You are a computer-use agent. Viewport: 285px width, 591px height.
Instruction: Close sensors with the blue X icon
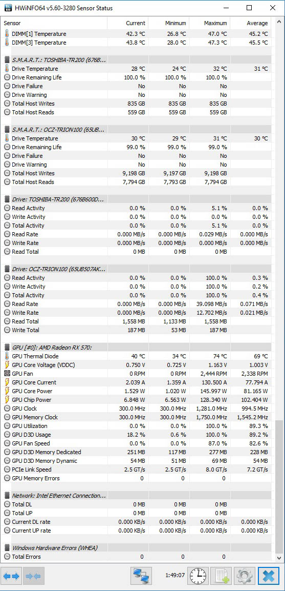pos(269,576)
